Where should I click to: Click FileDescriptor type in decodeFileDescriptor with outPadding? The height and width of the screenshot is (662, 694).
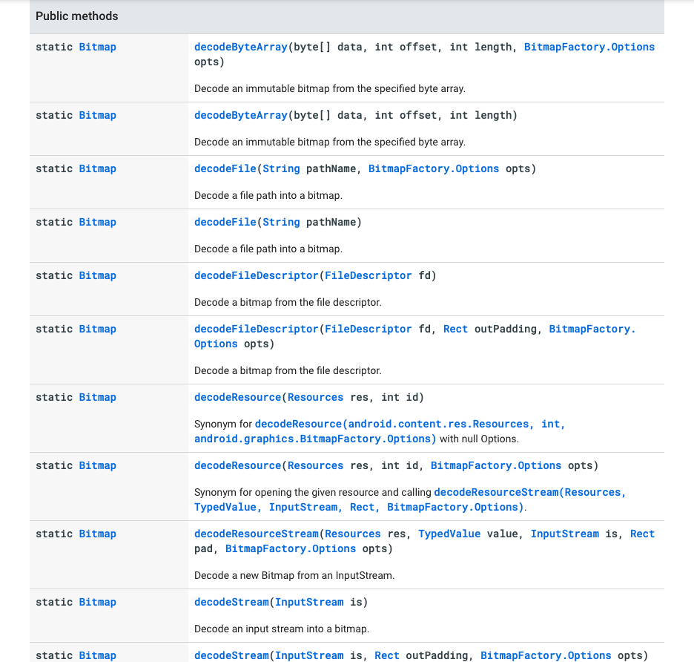click(x=369, y=330)
